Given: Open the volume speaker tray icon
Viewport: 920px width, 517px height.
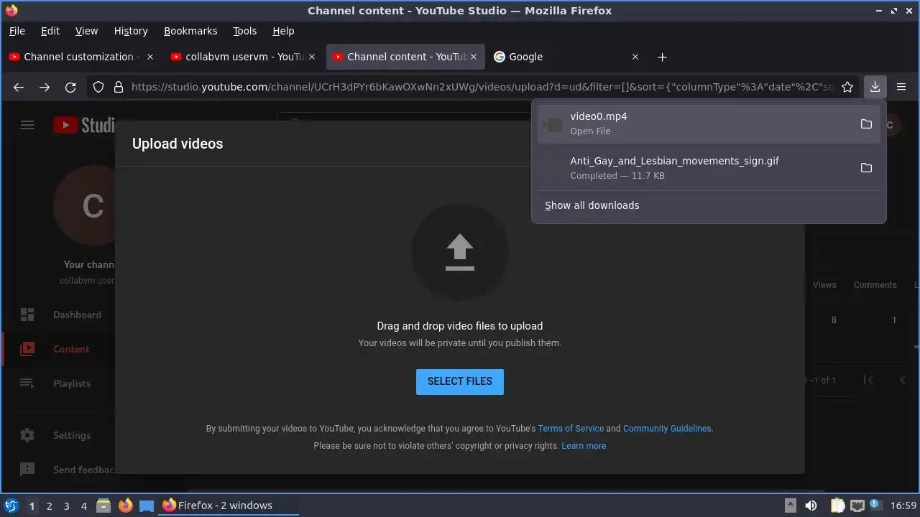Looking at the screenshot, I should 811,506.
